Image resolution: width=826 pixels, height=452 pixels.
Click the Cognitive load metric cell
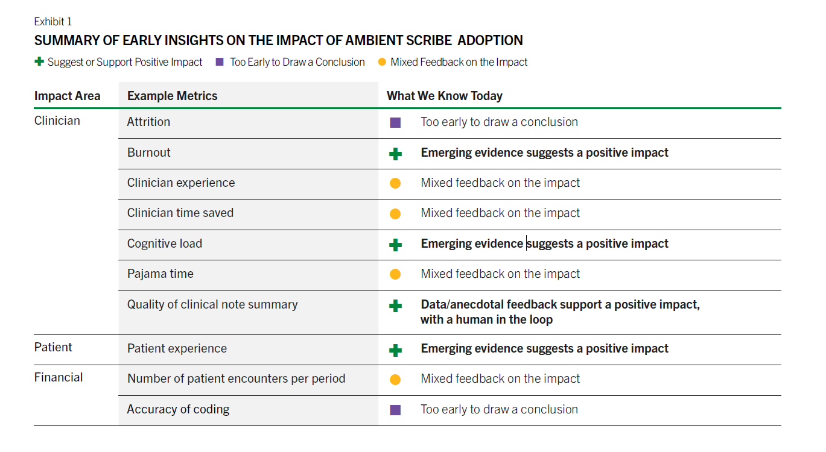click(165, 244)
